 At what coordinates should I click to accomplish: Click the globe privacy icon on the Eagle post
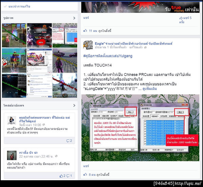click(145, 47)
